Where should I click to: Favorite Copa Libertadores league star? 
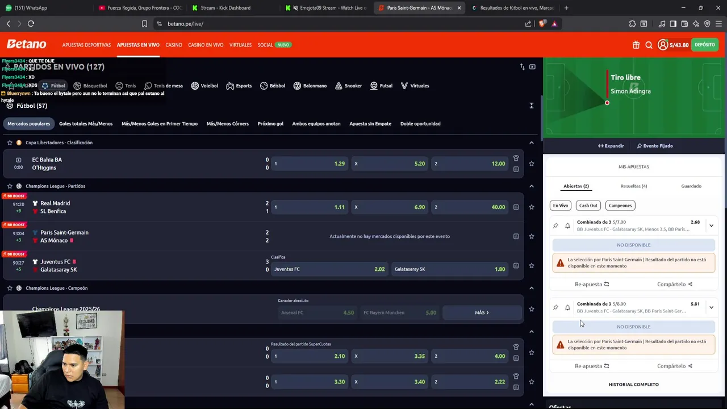pos(10,143)
